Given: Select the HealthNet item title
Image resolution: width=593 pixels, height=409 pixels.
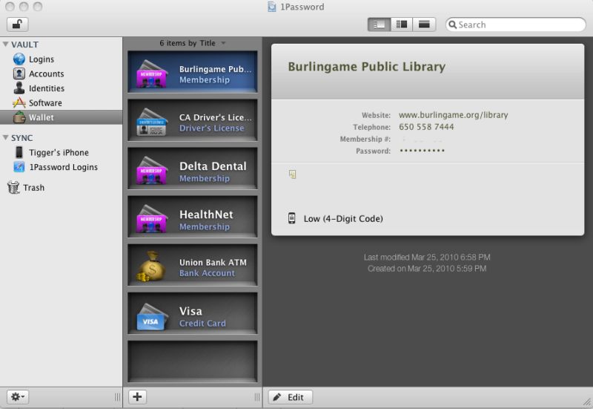Looking at the screenshot, I should 206,215.
